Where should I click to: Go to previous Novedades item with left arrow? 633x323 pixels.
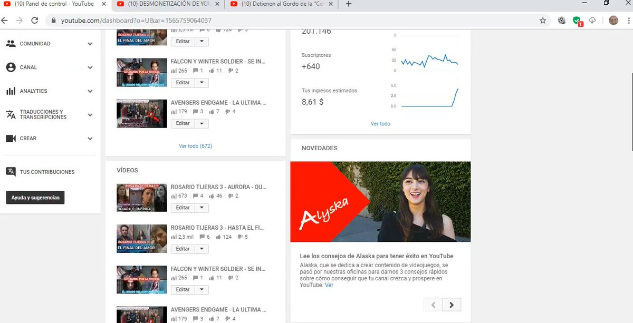433,305
